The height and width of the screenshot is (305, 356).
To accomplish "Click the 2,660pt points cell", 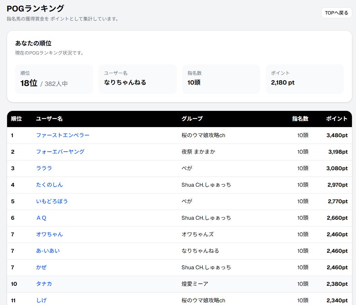I will pyautogui.click(x=337, y=218).
